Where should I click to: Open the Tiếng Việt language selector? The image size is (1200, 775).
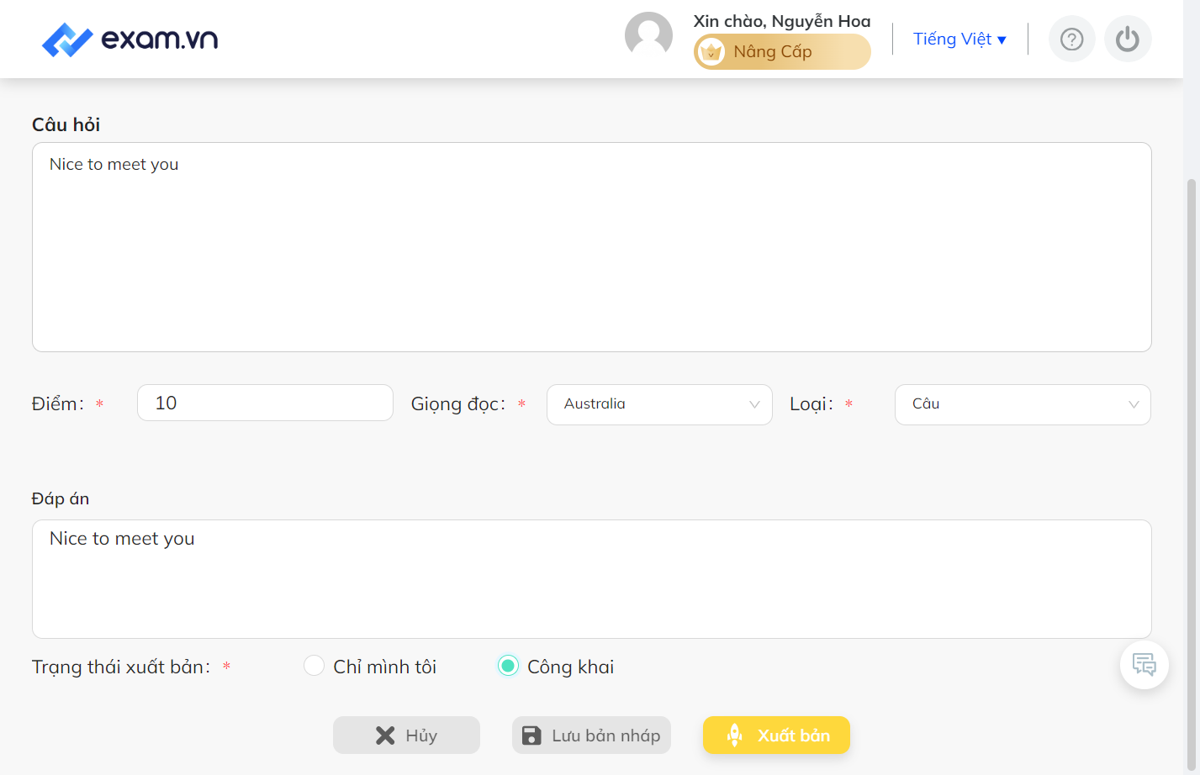click(959, 40)
